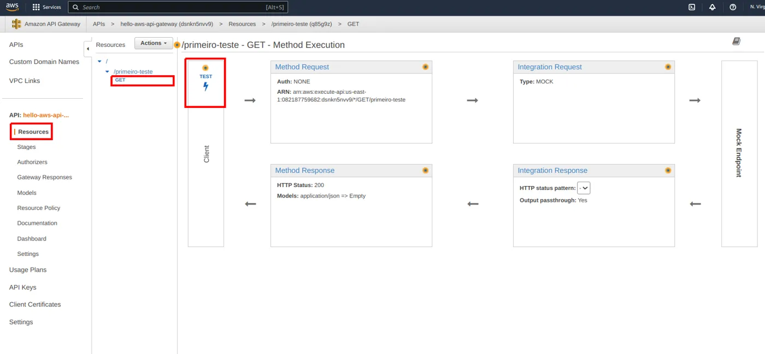Click the ARN text in Method Request
This screenshot has width=765, height=354.
click(341, 95)
